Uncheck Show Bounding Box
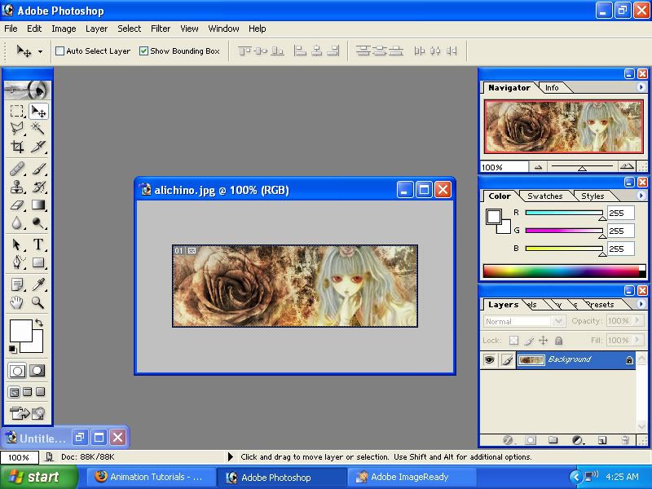Viewport: 652px width, 489px height. point(144,51)
